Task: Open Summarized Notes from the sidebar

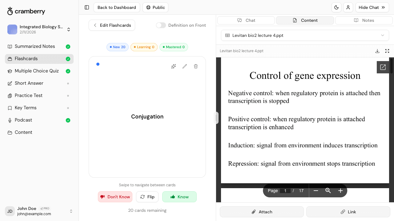Action: tap(35, 46)
